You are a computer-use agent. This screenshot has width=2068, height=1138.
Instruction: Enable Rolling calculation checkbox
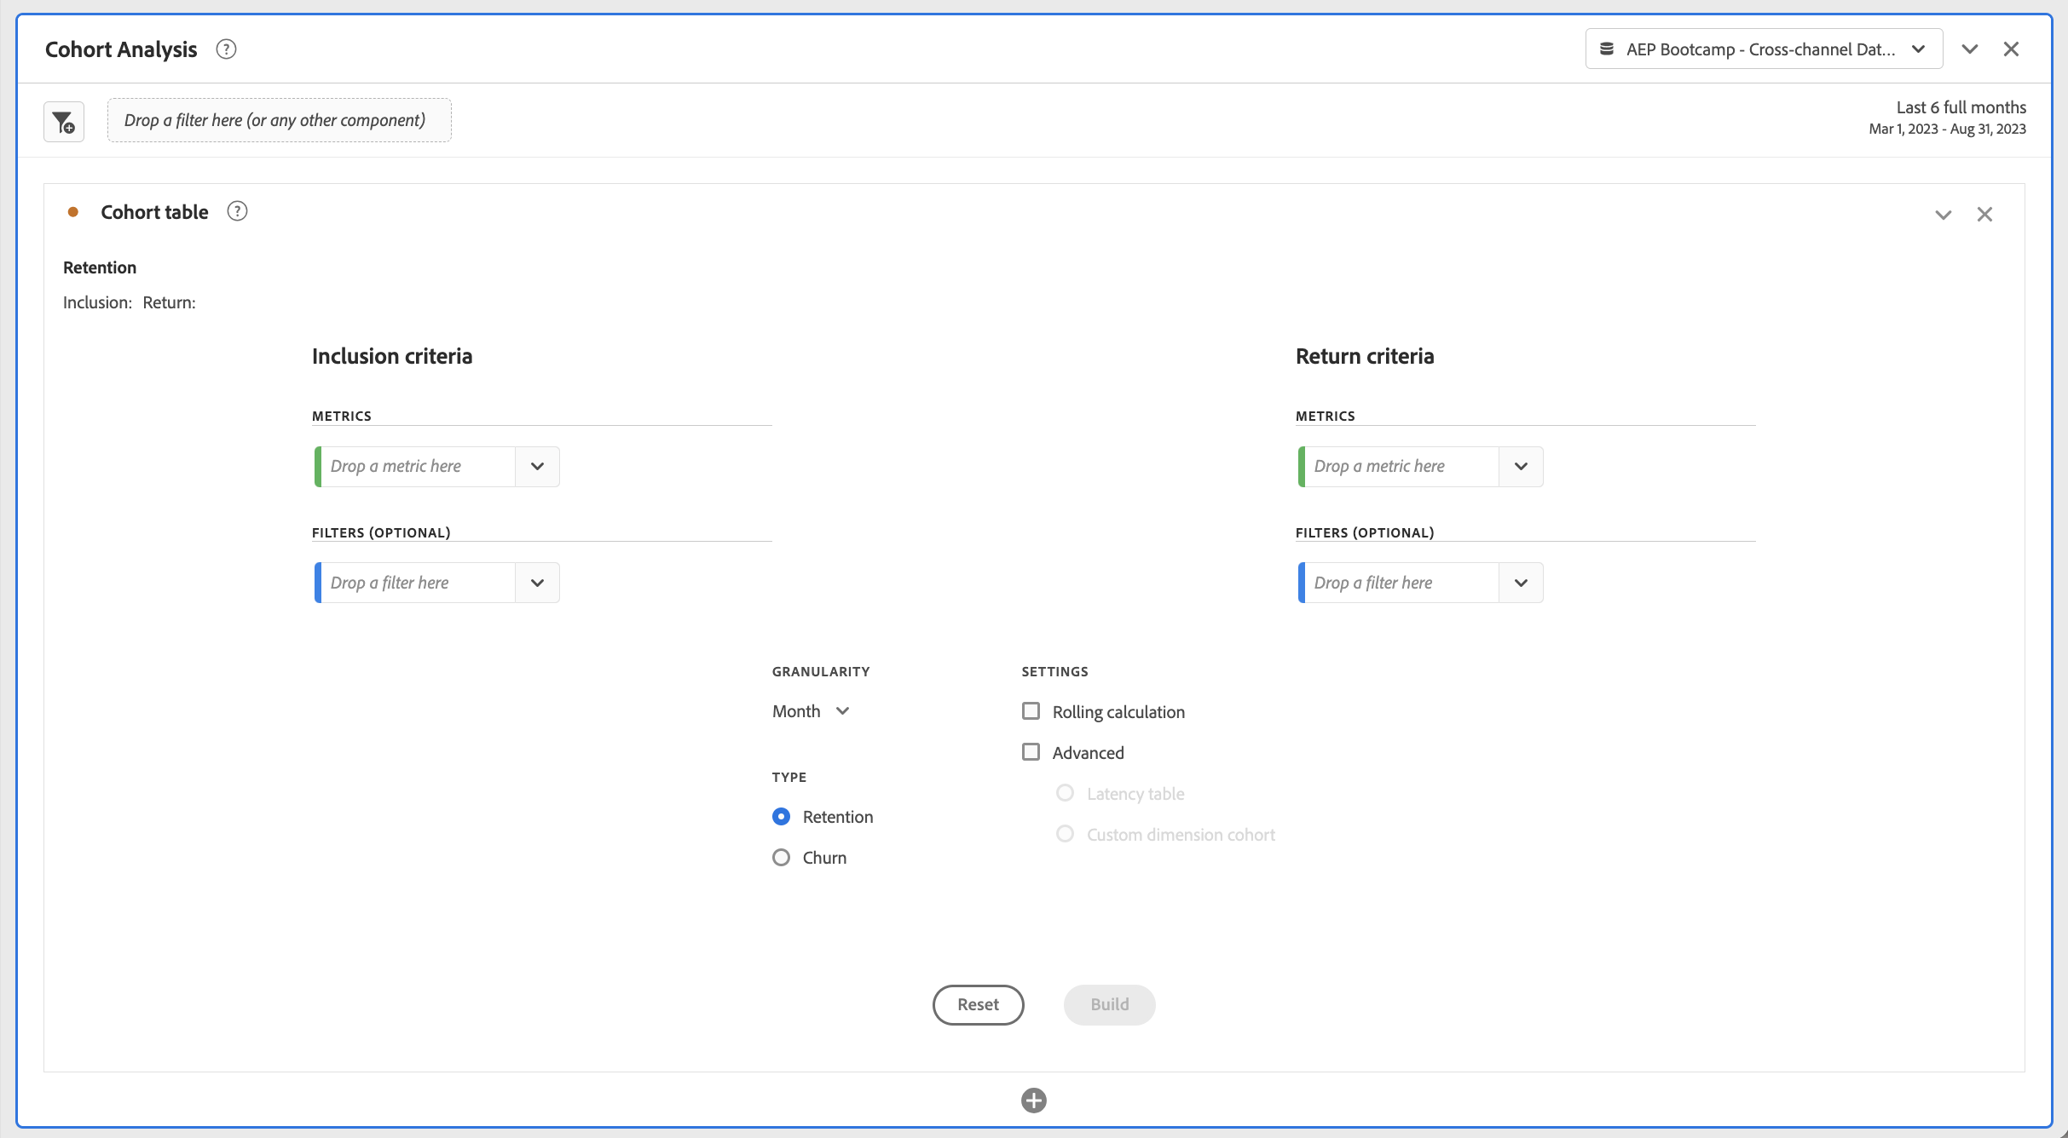point(1031,711)
